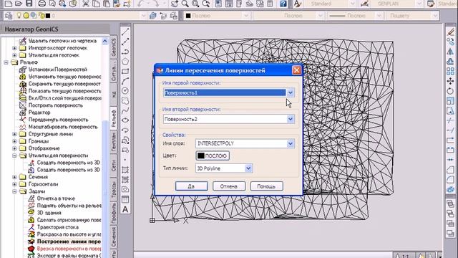Collapse the Задачи folder
458x258 pixels.
point(14,191)
